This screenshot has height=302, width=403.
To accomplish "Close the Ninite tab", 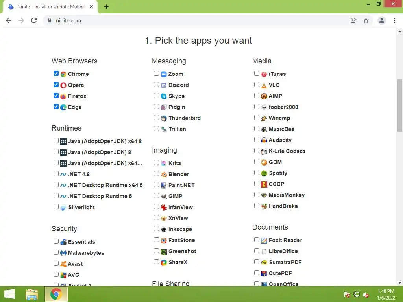I will click(x=91, y=7).
